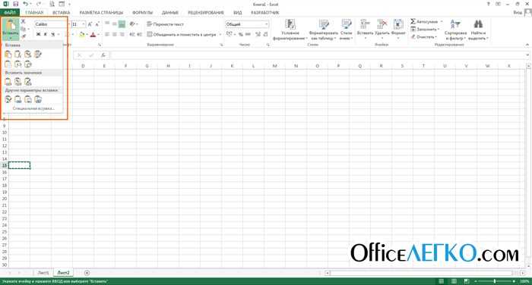The width and height of the screenshot is (532, 285).
Task: Click the yellow fill color button
Action: [81, 35]
